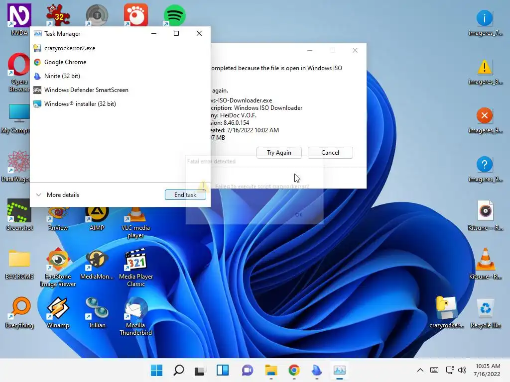The image size is (510, 382).
Task: Click Cancel in the file dialog
Action: pos(330,153)
